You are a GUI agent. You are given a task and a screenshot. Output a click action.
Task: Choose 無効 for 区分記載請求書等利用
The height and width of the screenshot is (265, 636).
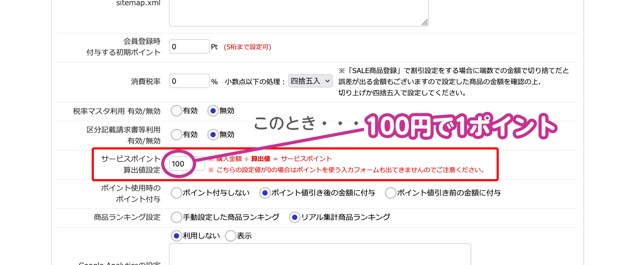[x=213, y=135]
